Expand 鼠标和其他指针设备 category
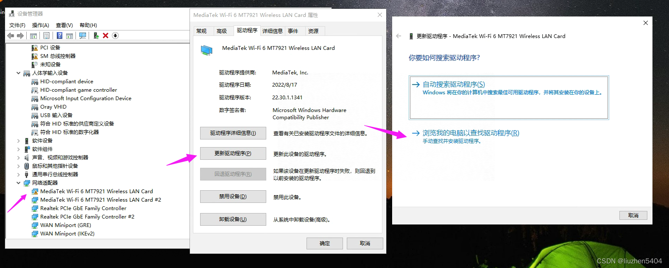The image size is (669, 268). coord(18,166)
